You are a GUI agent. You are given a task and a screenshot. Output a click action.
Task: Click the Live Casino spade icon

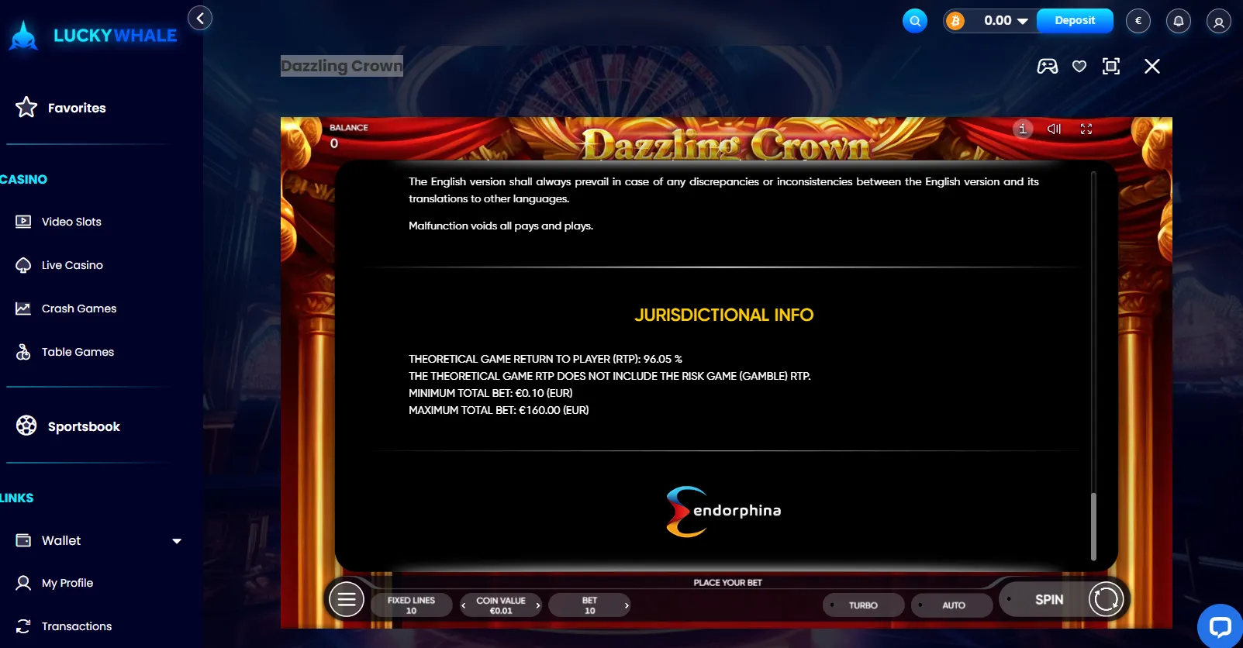[x=23, y=265]
